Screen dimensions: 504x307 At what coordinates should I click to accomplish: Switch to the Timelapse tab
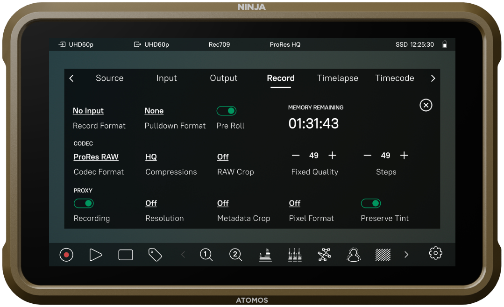click(337, 78)
